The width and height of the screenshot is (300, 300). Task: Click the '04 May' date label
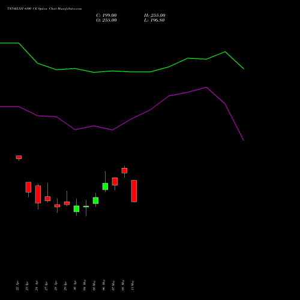(x=85, y=285)
